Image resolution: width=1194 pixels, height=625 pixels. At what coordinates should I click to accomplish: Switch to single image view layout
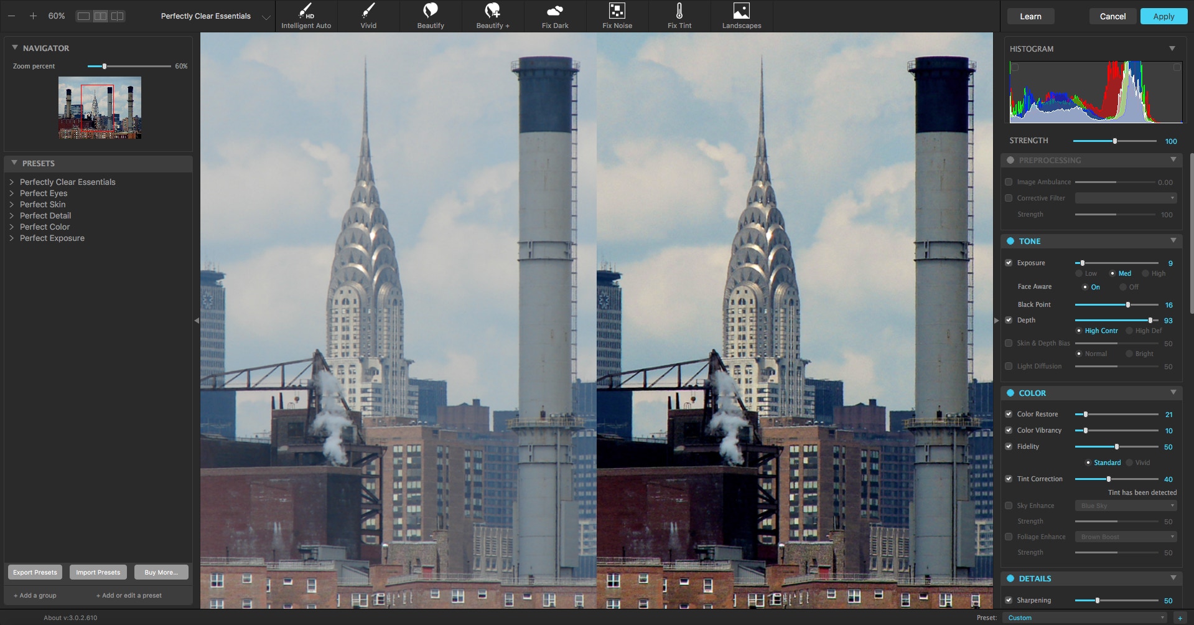click(83, 16)
